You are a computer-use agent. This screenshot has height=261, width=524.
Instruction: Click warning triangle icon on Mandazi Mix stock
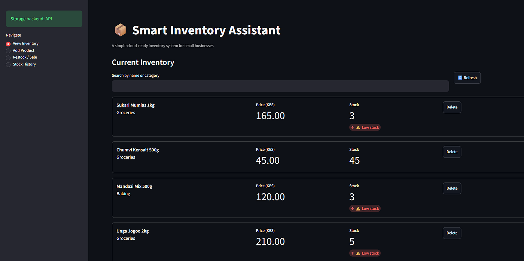(358, 209)
